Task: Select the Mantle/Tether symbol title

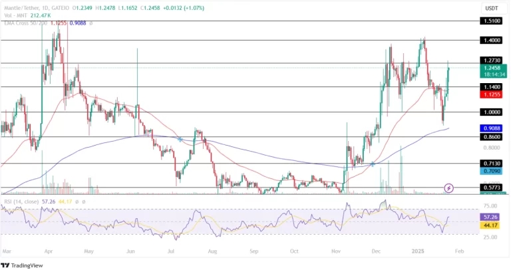Action: tap(21, 8)
